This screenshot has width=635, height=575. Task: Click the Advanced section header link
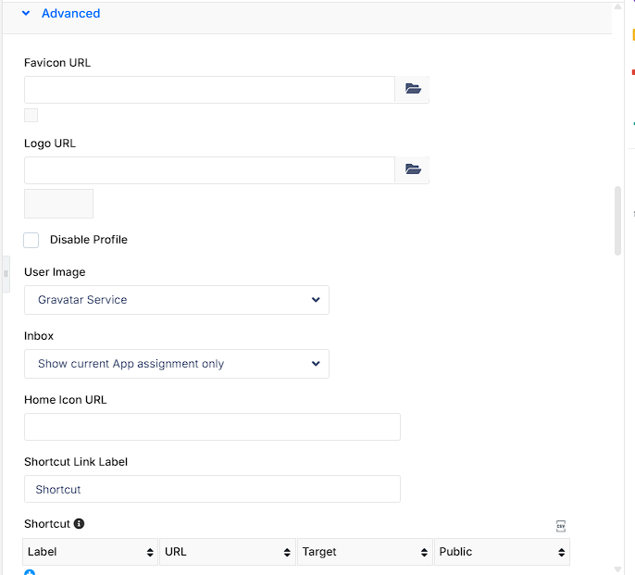coord(71,13)
